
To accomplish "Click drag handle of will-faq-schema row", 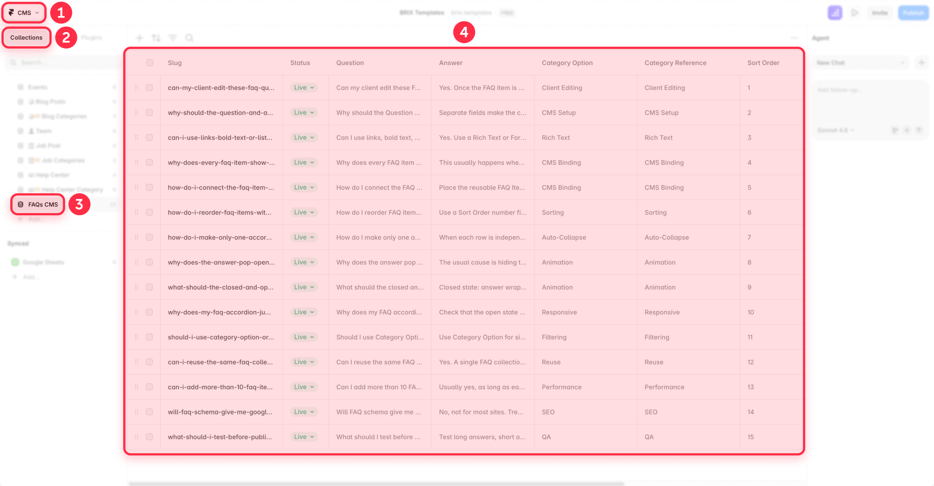I will tap(137, 412).
